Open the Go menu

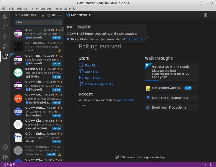tap(43, 9)
